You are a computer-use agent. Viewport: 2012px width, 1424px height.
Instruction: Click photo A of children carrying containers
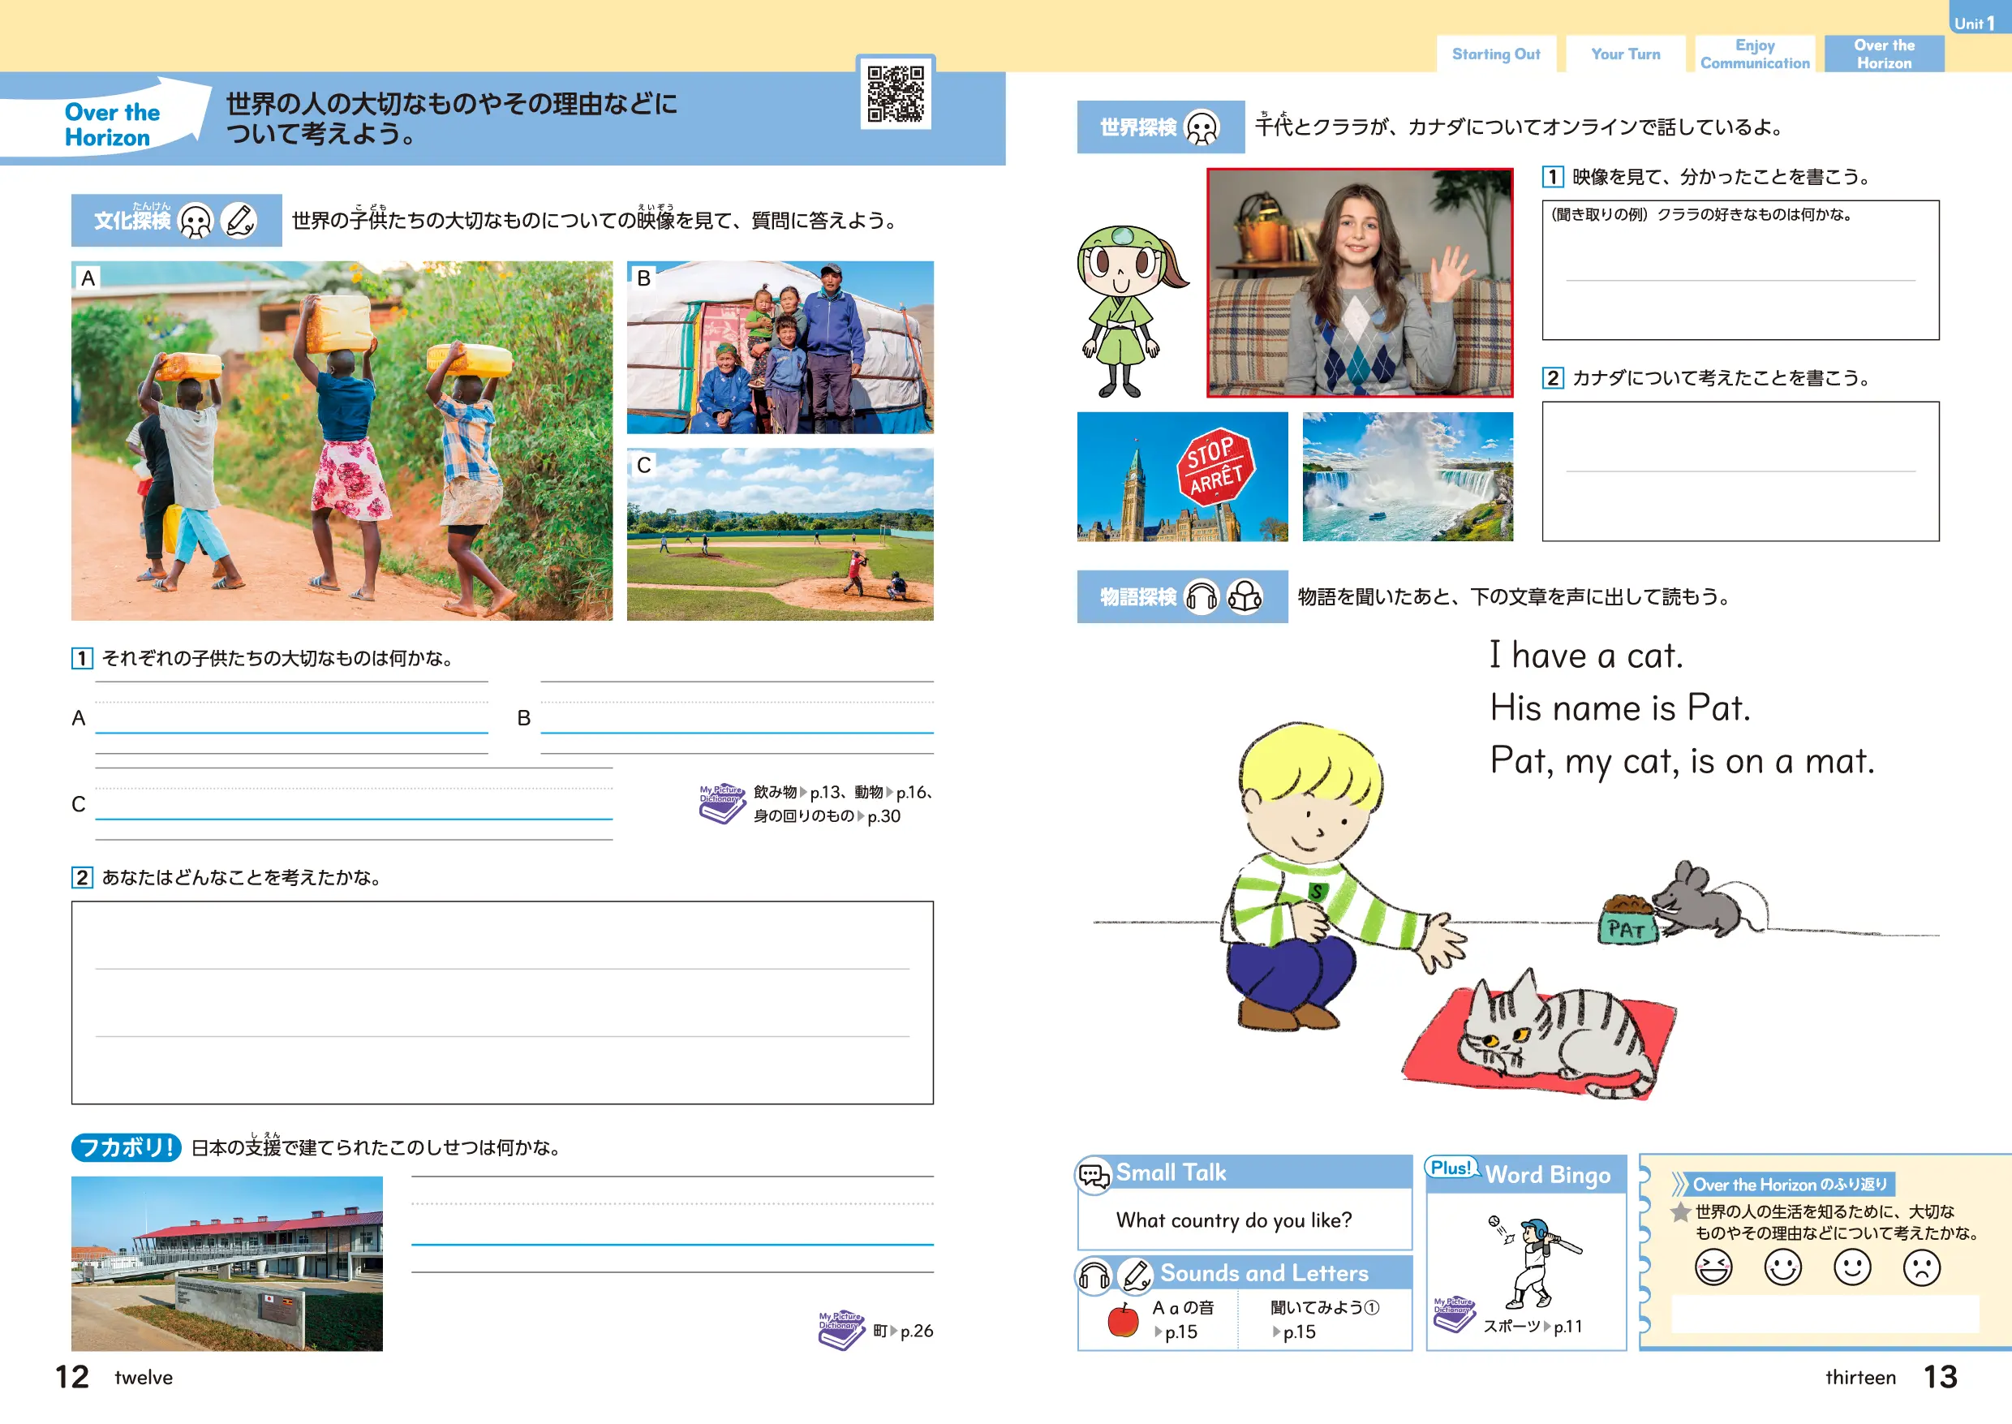coord(342,441)
